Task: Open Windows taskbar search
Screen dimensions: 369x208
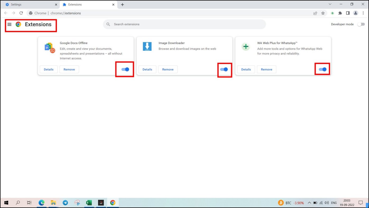Action: 18,203
